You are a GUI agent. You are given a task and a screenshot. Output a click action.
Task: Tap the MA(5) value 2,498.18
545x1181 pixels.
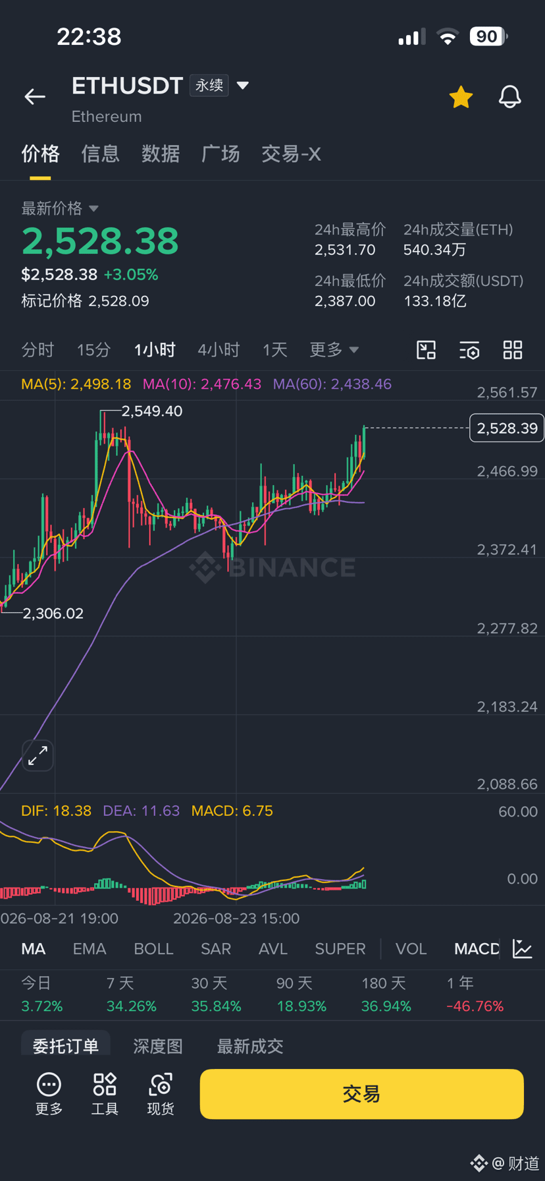[76, 384]
